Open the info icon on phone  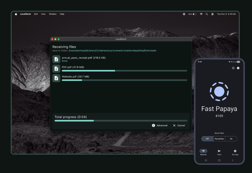(x=238, y=68)
